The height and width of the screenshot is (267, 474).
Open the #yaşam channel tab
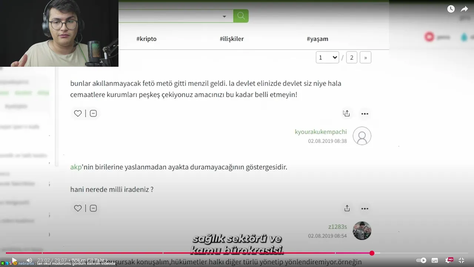(317, 39)
